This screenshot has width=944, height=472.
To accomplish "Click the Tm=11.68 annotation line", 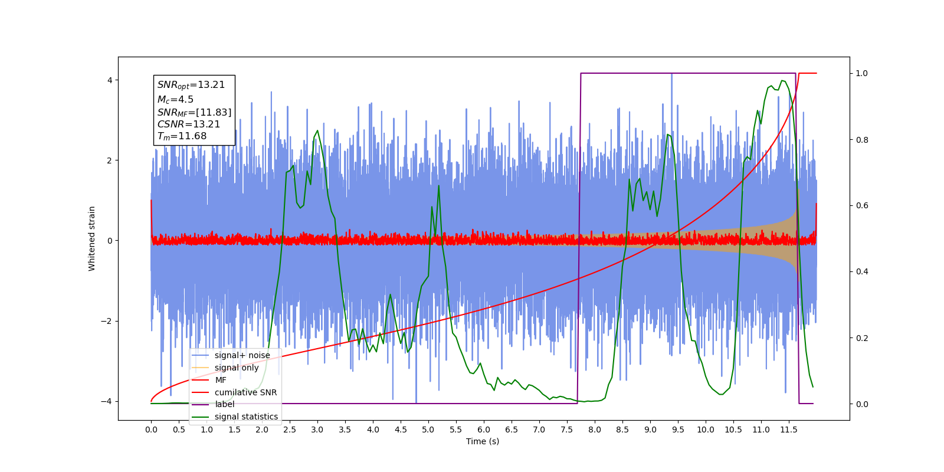I will [182, 136].
